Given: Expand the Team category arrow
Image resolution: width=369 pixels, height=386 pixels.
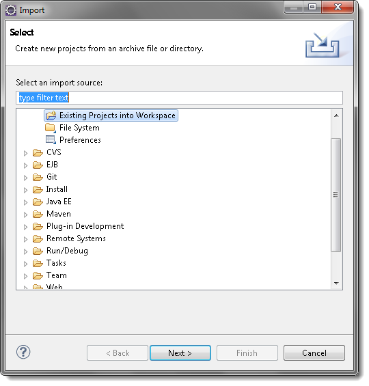Looking at the screenshot, I should coord(25,277).
